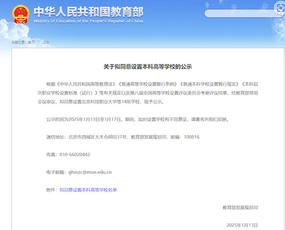This screenshot has height=230, width=285.
Task: Click the date 2025年1月13日 at bottom
Action: pos(242,225)
